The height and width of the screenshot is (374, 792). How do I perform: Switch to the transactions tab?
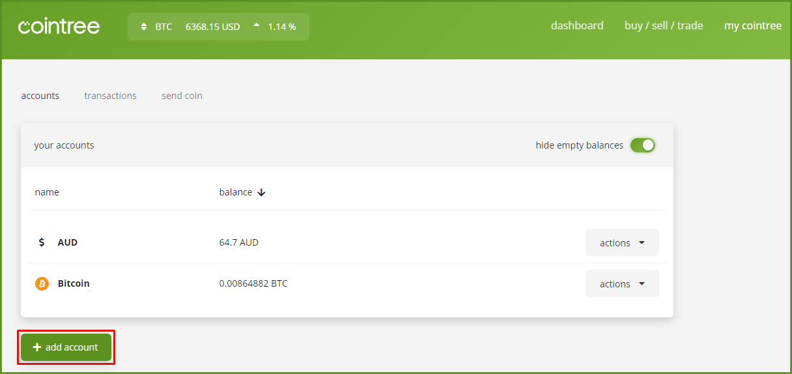[x=111, y=96]
